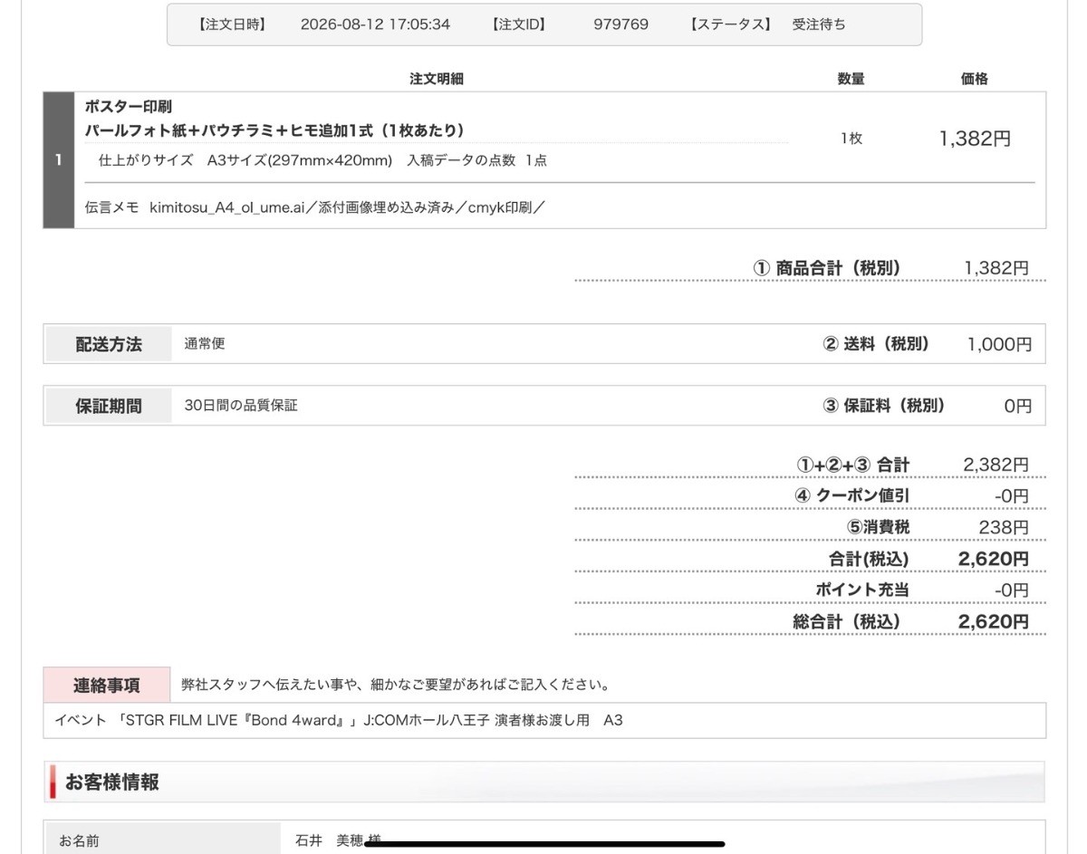The image size is (1087, 854).
Task: Click the パールフォト紙+パウチラミ option line
Action: click(274, 130)
